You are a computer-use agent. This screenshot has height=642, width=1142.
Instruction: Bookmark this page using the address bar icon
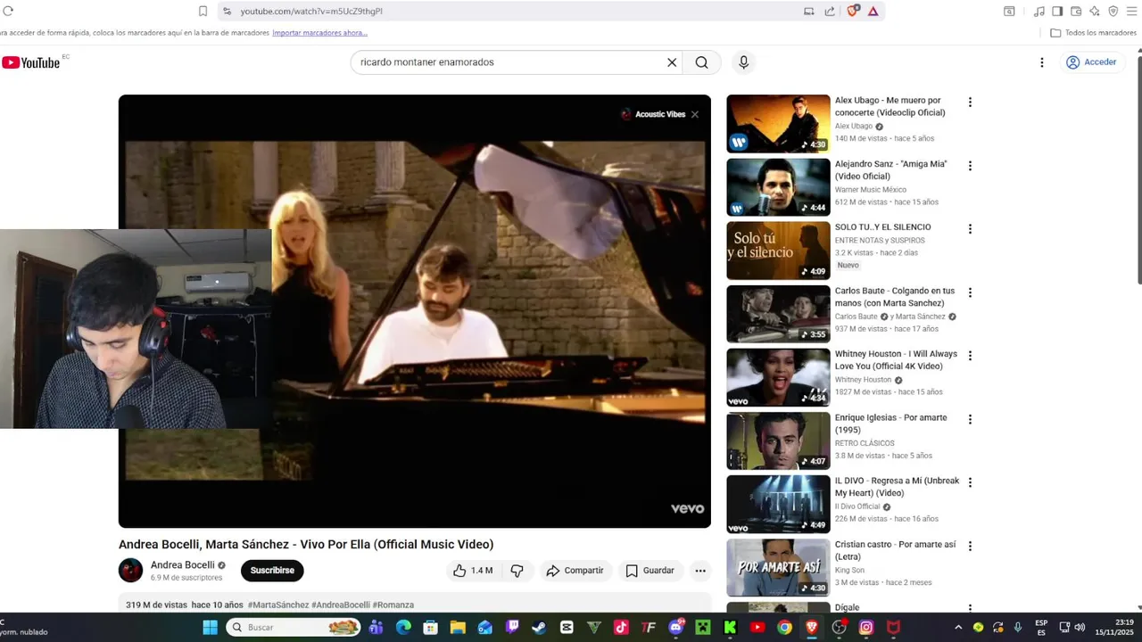click(203, 11)
